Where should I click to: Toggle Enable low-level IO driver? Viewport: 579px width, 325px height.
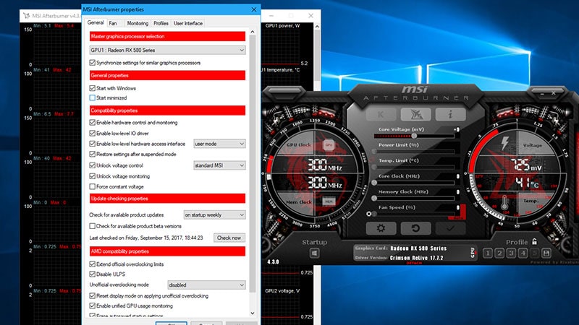(93, 133)
